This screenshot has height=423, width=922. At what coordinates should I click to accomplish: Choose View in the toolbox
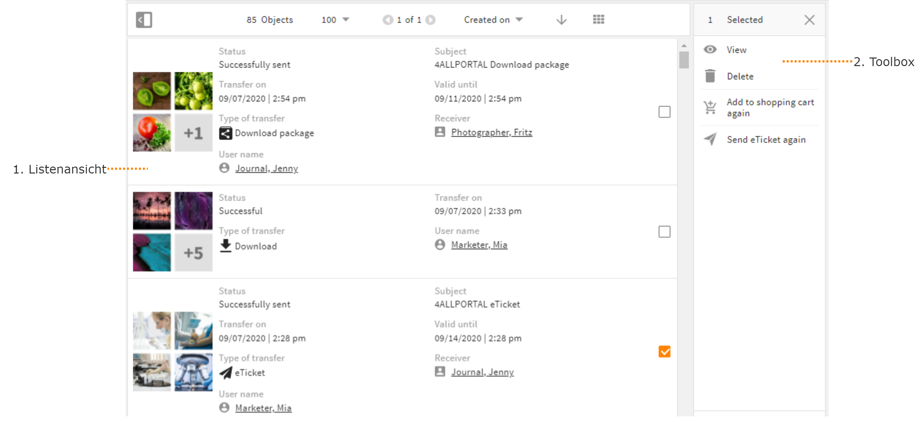coord(736,50)
